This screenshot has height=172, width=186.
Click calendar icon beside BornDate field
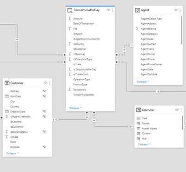(7, 96)
